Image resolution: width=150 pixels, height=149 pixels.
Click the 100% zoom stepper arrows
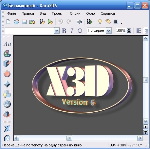129,31
